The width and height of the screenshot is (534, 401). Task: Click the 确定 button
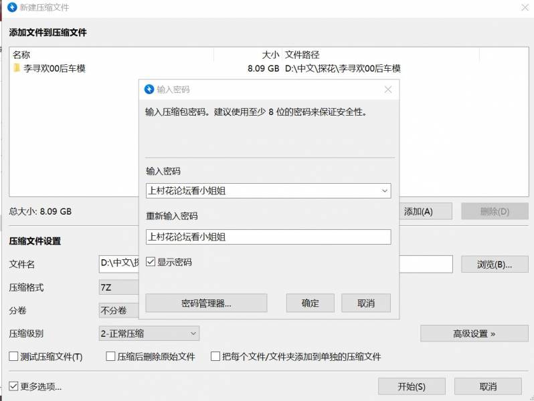pyautogui.click(x=310, y=303)
